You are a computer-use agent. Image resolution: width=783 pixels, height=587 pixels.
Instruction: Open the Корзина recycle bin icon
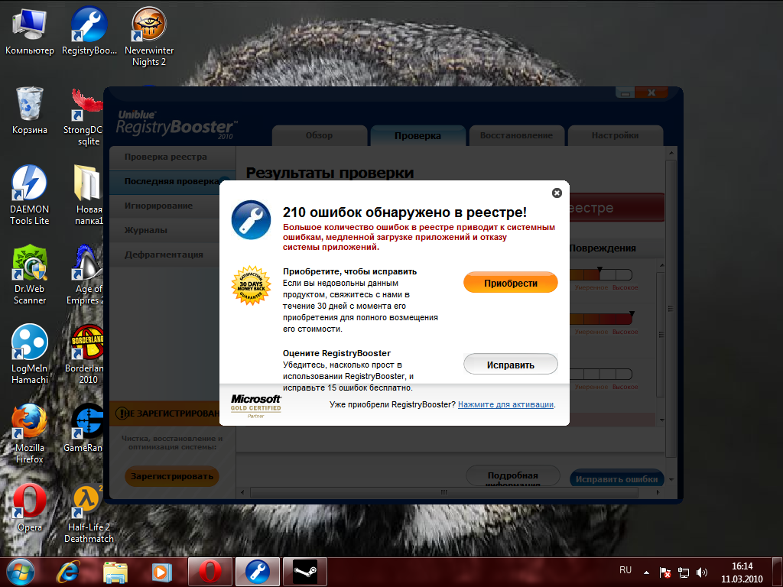pyautogui.click(x=30, y=110)
